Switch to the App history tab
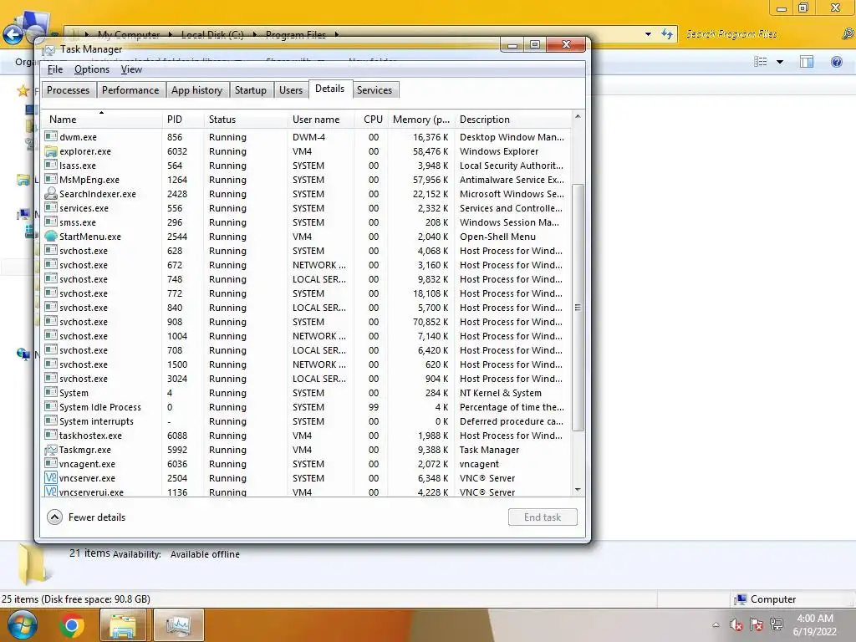The width and height of the screenshot is (856, 642). click(x=196, y=90)
